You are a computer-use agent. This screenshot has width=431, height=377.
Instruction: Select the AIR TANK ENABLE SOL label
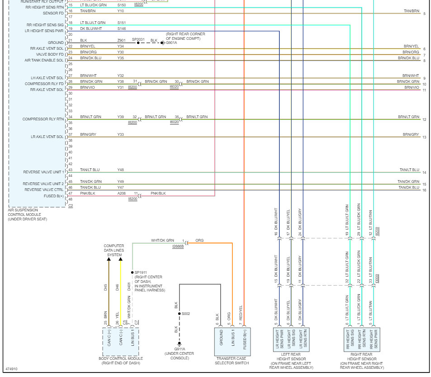[44, 60]
